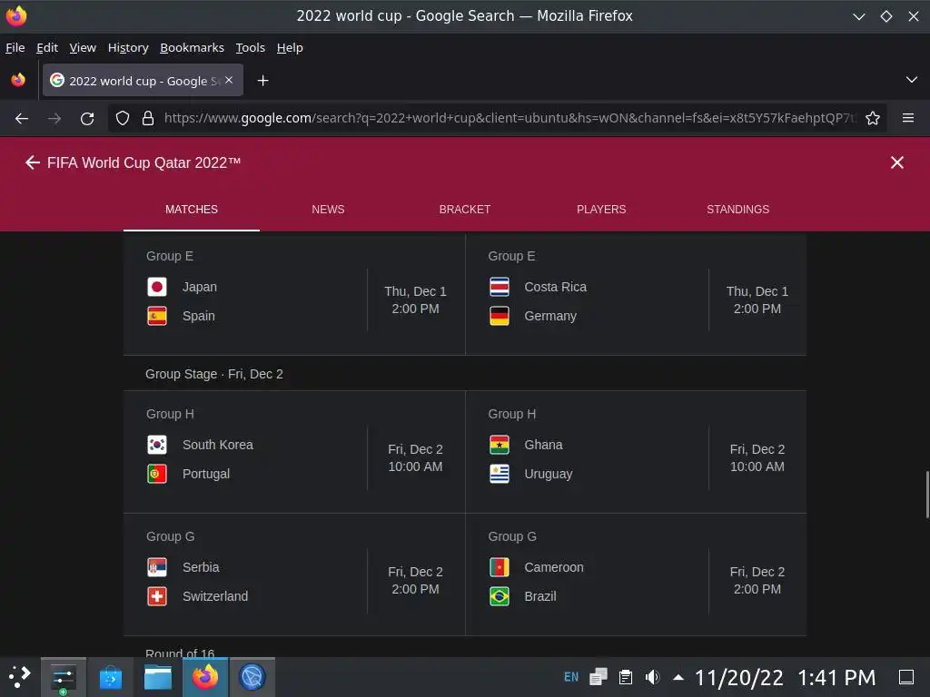
Task: Click the Brazil flag icon
Action: [500, 596]
